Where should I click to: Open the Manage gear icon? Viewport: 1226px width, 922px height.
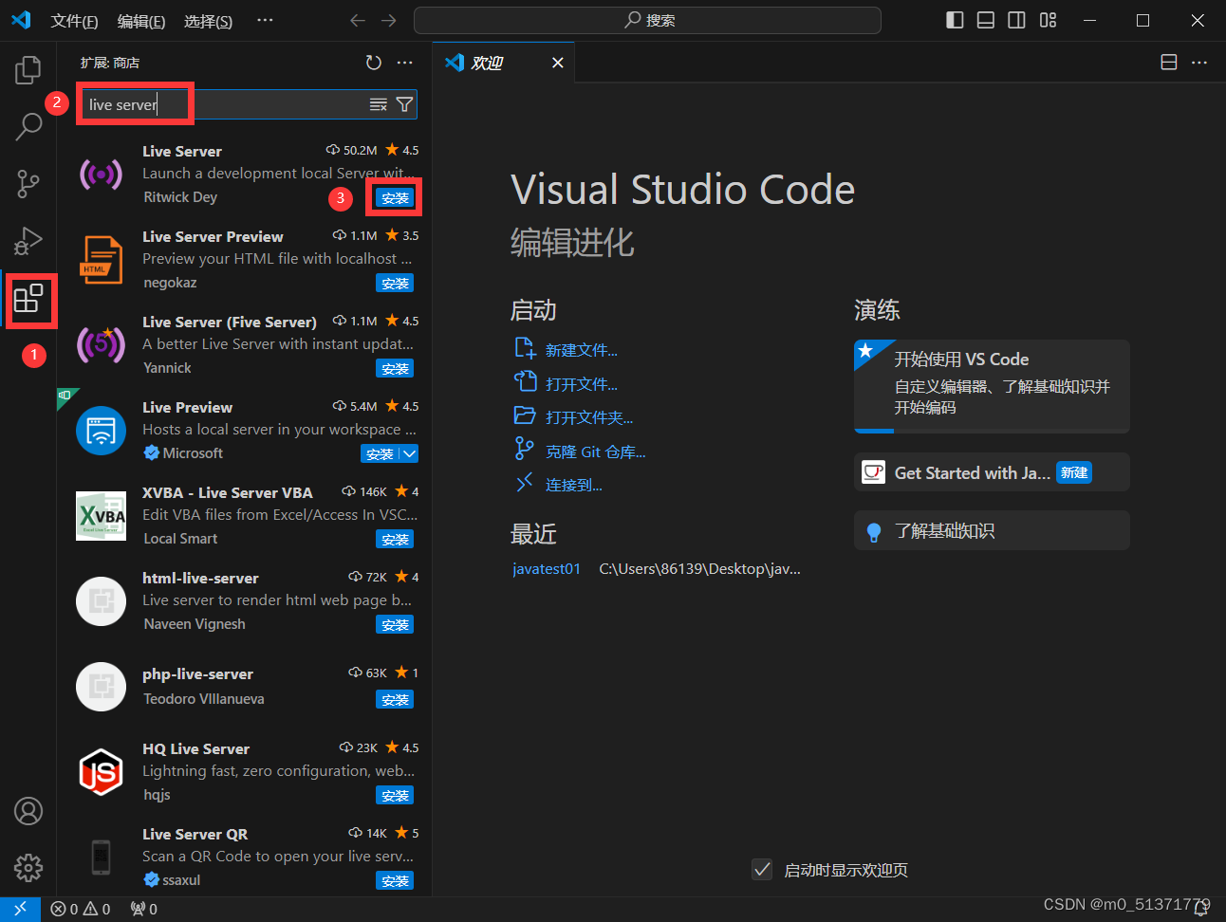pyautogui.click(x=28, y=867)
